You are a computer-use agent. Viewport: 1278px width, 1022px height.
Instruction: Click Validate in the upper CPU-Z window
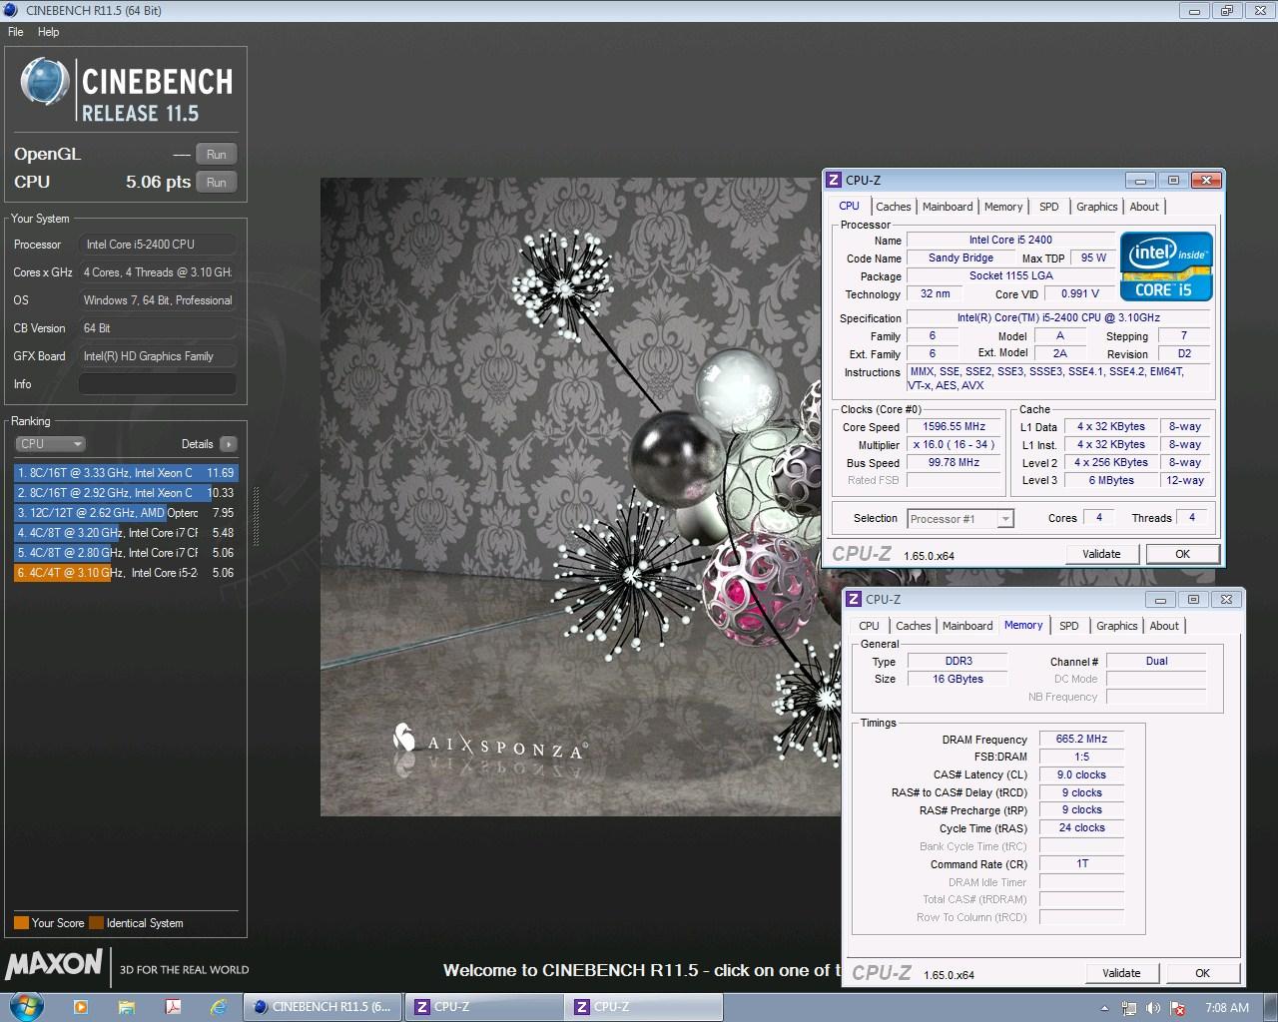(x=1101, y=554)
